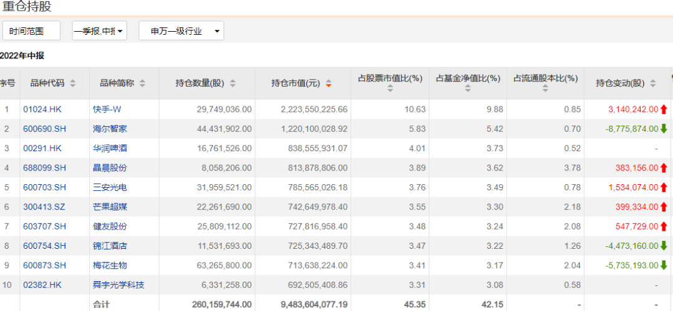Select holding value 2,223,550,225.66
The height and width of the screenshot is (311, 673).
point(314,109)
